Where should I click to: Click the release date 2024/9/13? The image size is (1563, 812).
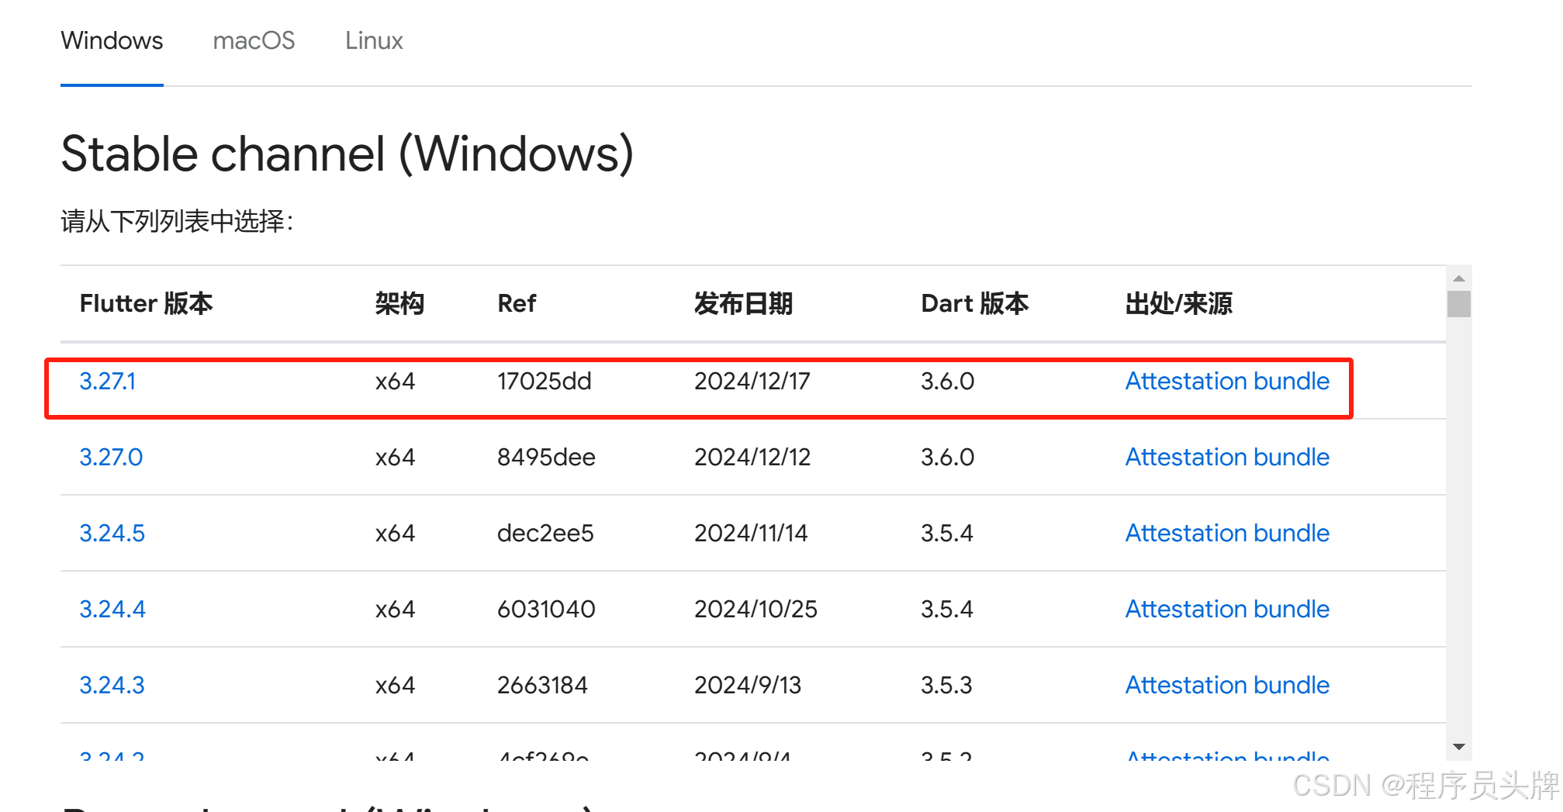748,685
